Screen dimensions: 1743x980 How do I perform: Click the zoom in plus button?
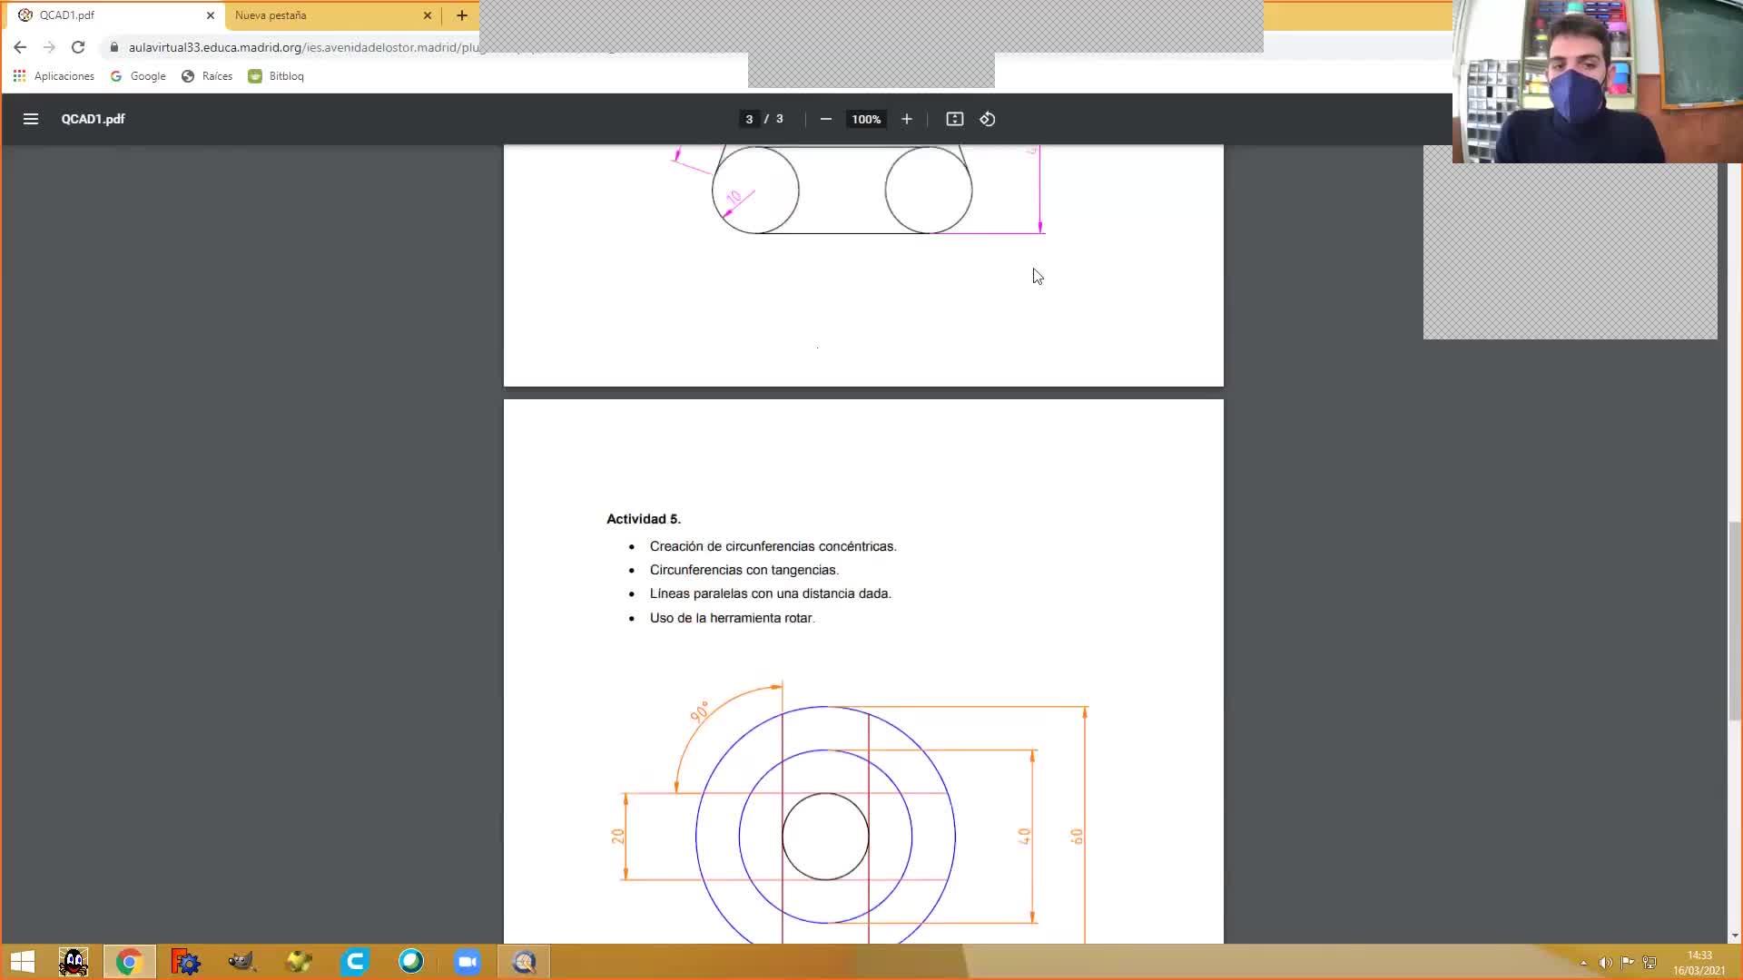[906, 119]
